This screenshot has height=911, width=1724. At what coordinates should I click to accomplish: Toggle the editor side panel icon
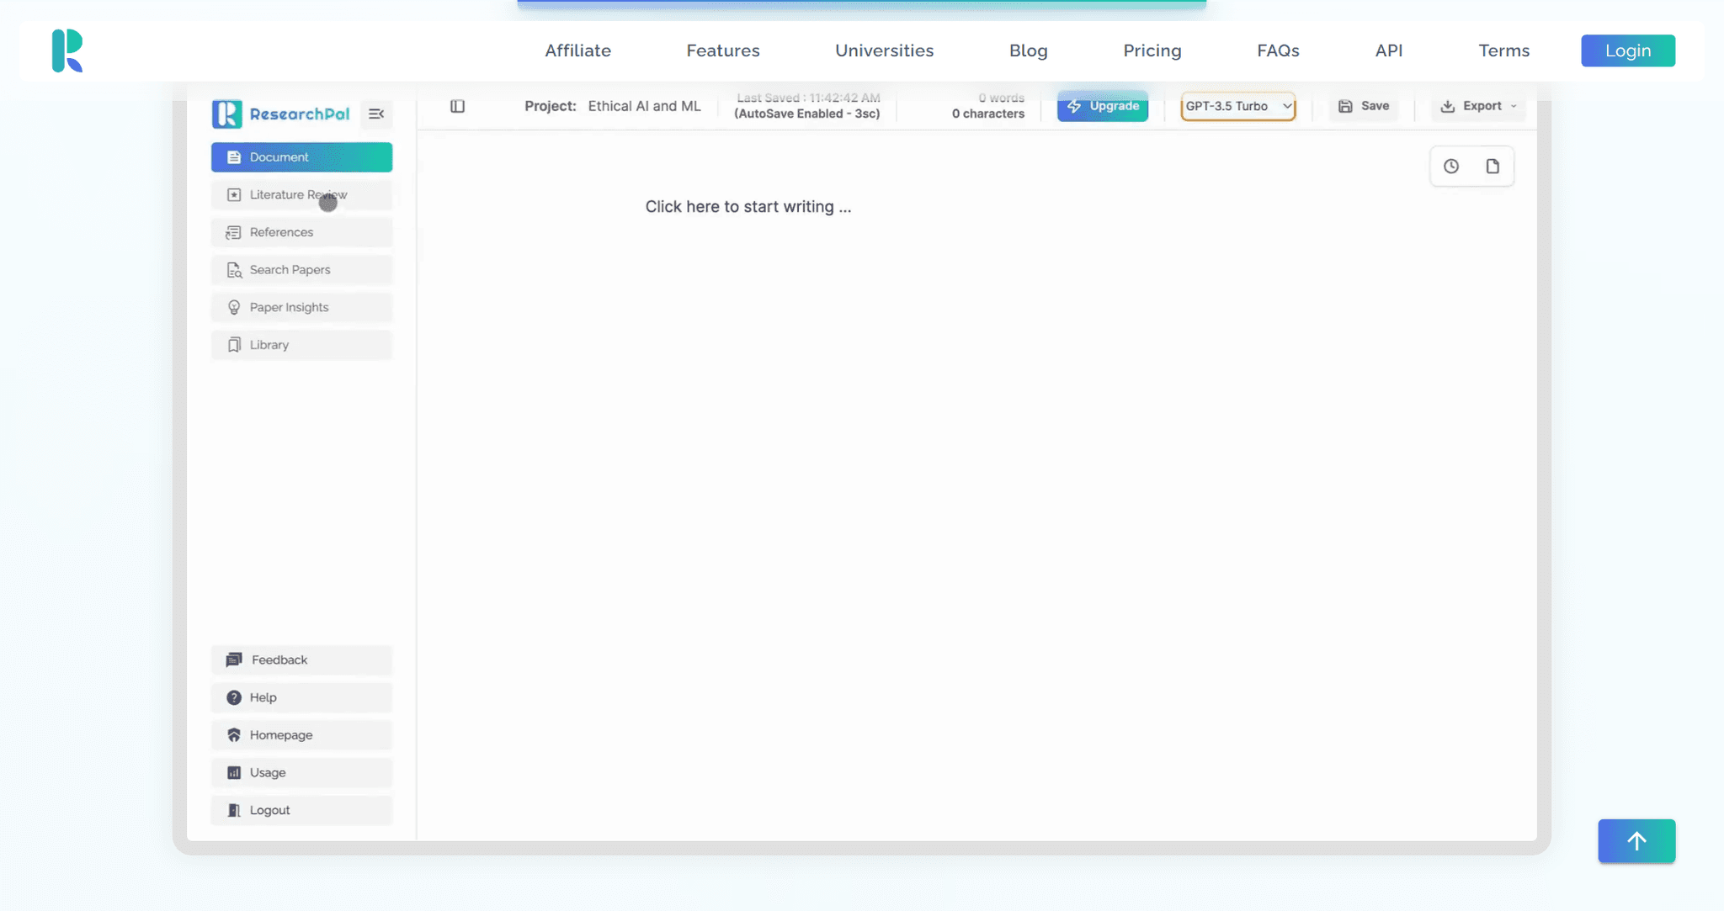[457, 106]
